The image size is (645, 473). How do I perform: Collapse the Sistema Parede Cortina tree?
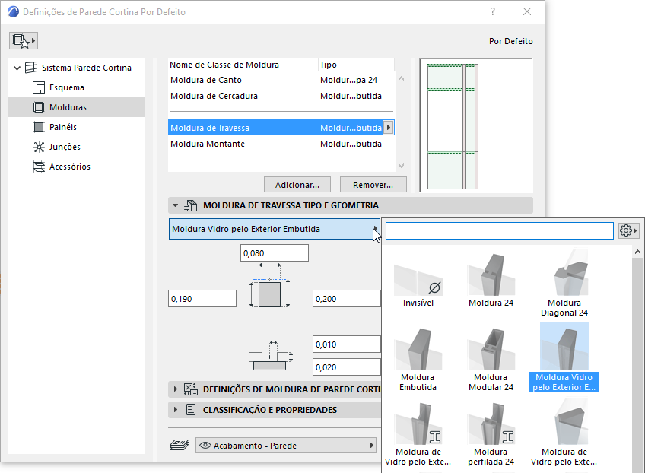tap(17, 68)
